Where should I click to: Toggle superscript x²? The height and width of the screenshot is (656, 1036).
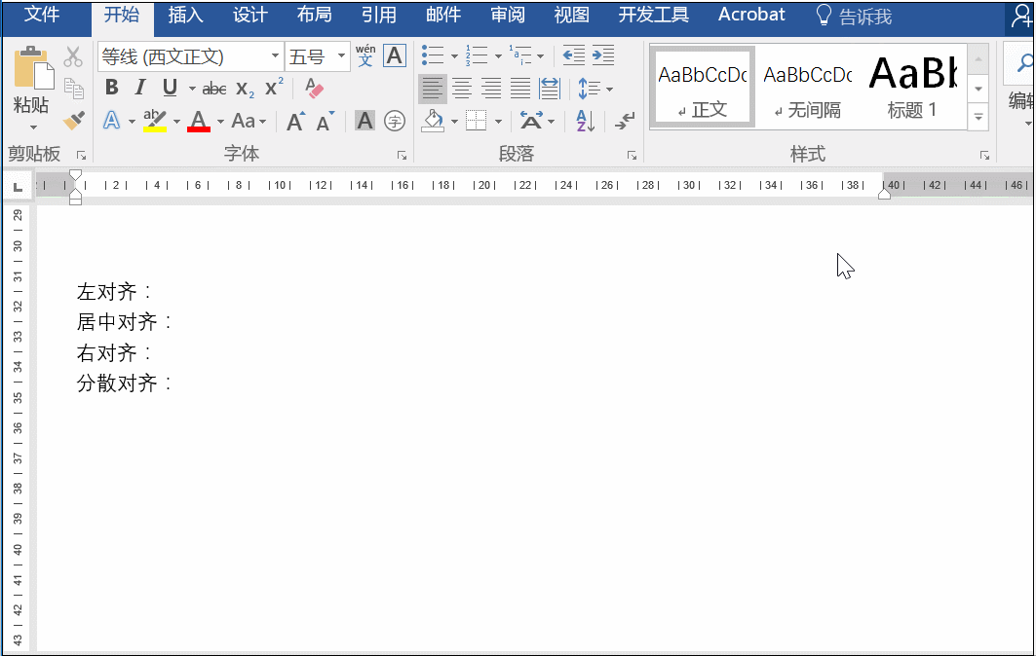[274, 88]
